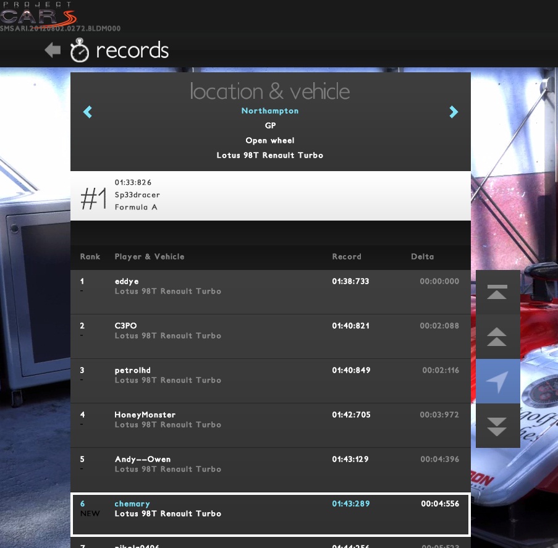Click the delta value 00:02:088

pos(439,326)
